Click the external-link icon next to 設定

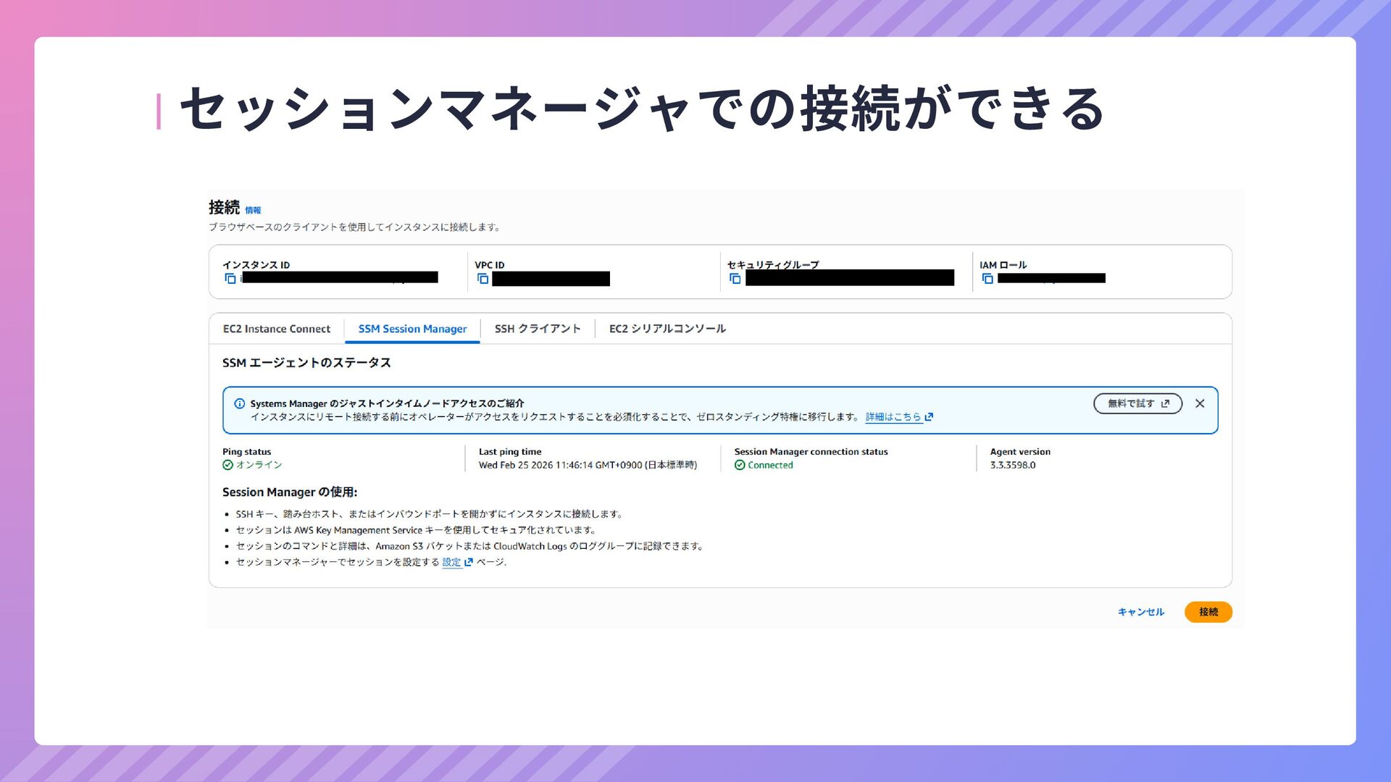[469, 563]
